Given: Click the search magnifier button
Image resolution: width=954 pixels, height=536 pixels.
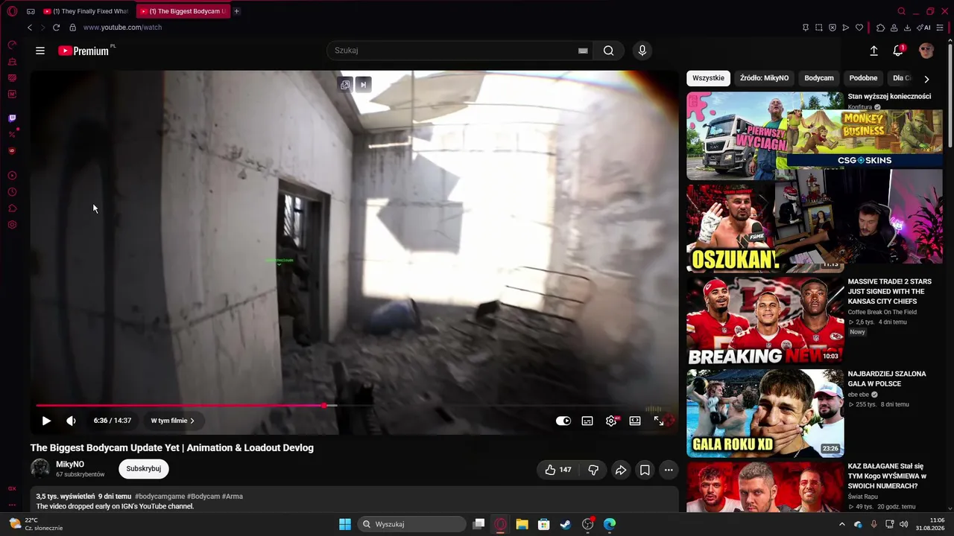Looking at the screenshot, I should pos(609,51).
